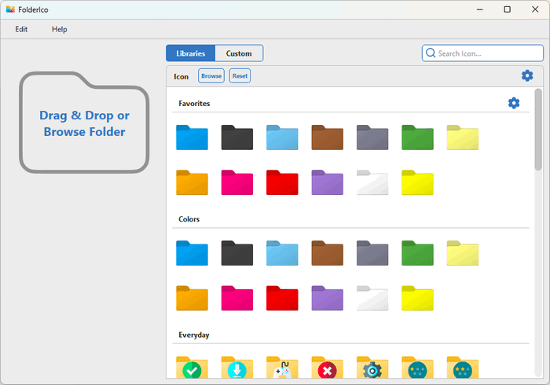The image size is (550, 385).
Task: Choose the download arrow folder in Everyday
Action: [x=237, y=368]
